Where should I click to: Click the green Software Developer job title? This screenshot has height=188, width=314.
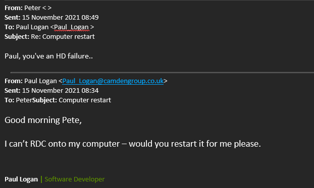pos(75,179)
